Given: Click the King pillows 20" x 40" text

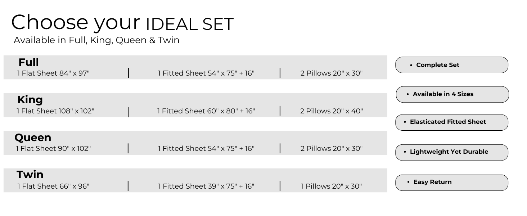Looking at the screenshot, I should click(332, 111).
